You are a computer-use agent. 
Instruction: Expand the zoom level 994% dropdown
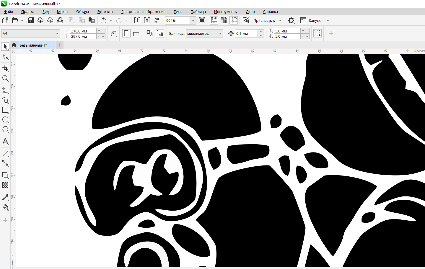point(193,20)
